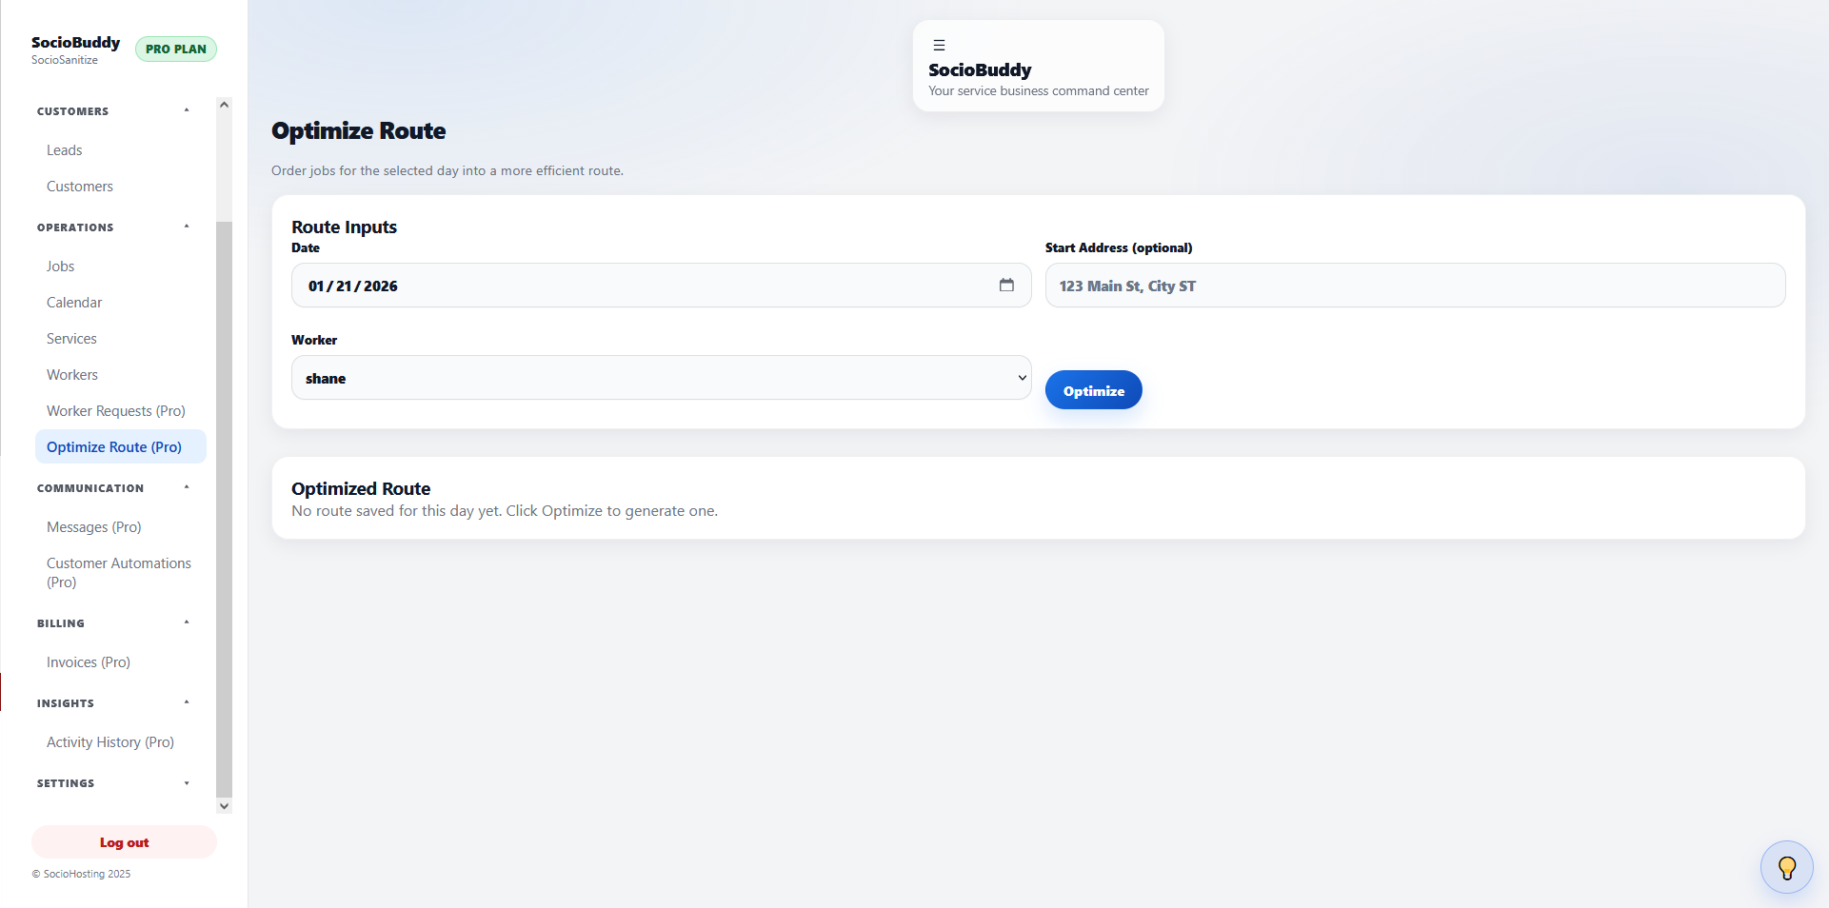Click the lightbulb tips icon
This screenshot has width=1829, height=908.
point(1786,867)
